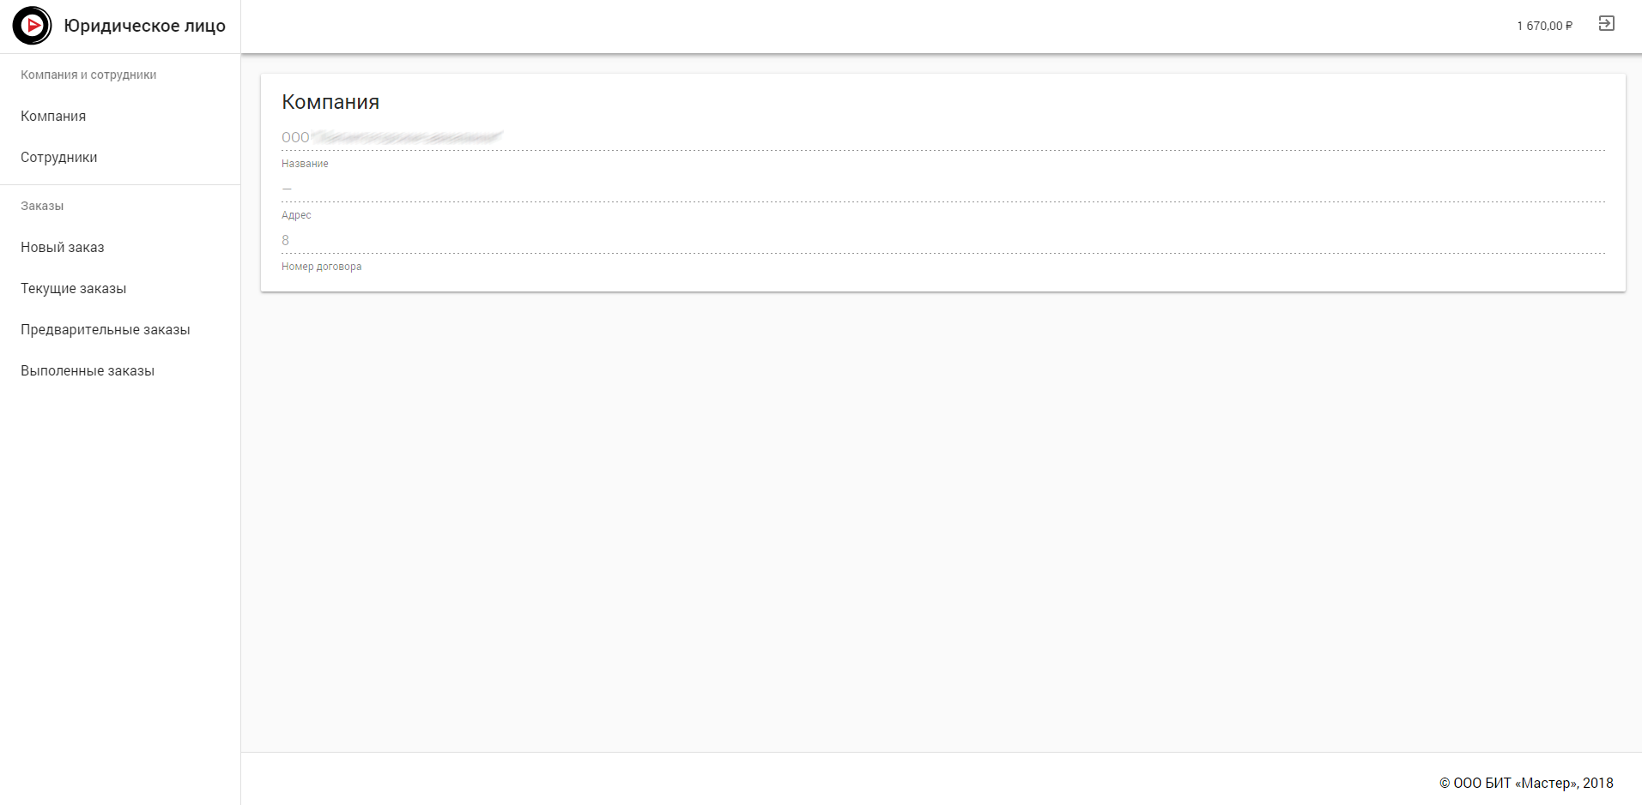Screen dimensions: 1642x805
Task: Click the "Компания и сотрудники" section header
Action: coord(88,75)
